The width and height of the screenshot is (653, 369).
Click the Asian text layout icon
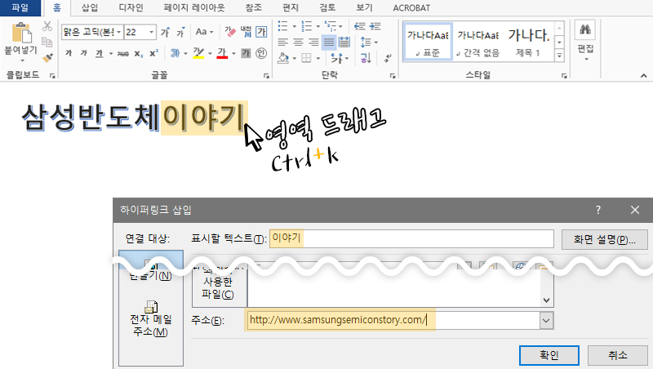pyautogui.click(x=336, y=58)
